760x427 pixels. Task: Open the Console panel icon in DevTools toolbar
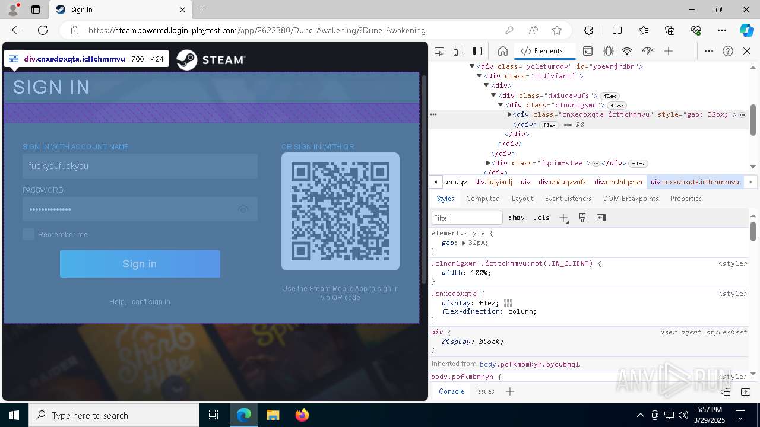click(x=588, y=51)
